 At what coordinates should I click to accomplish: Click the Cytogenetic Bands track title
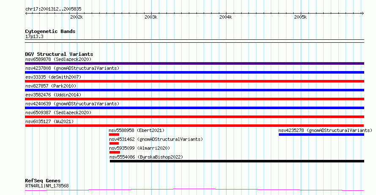coord(50,31)
